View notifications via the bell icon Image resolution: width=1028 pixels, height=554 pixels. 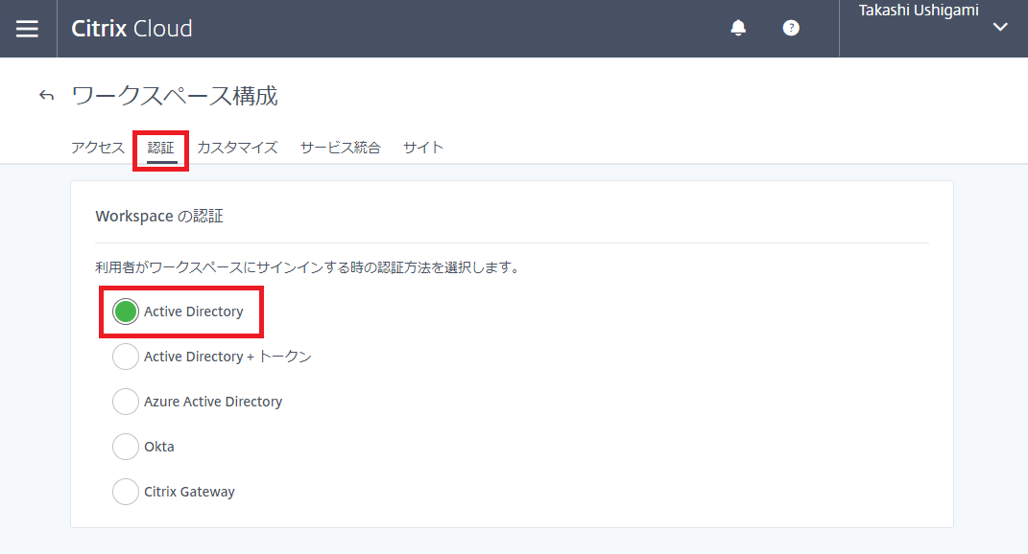737,28
